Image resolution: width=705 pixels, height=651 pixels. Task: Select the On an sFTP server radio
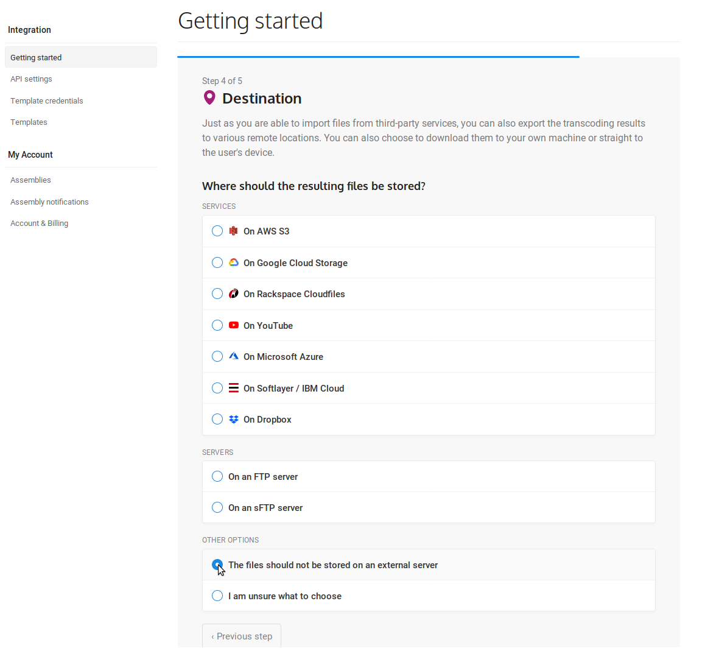pos(217,507)
